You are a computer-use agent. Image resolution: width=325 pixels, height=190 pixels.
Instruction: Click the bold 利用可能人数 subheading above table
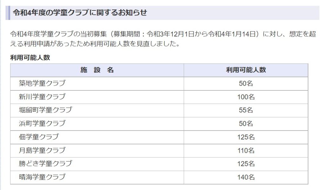[30, 58]
